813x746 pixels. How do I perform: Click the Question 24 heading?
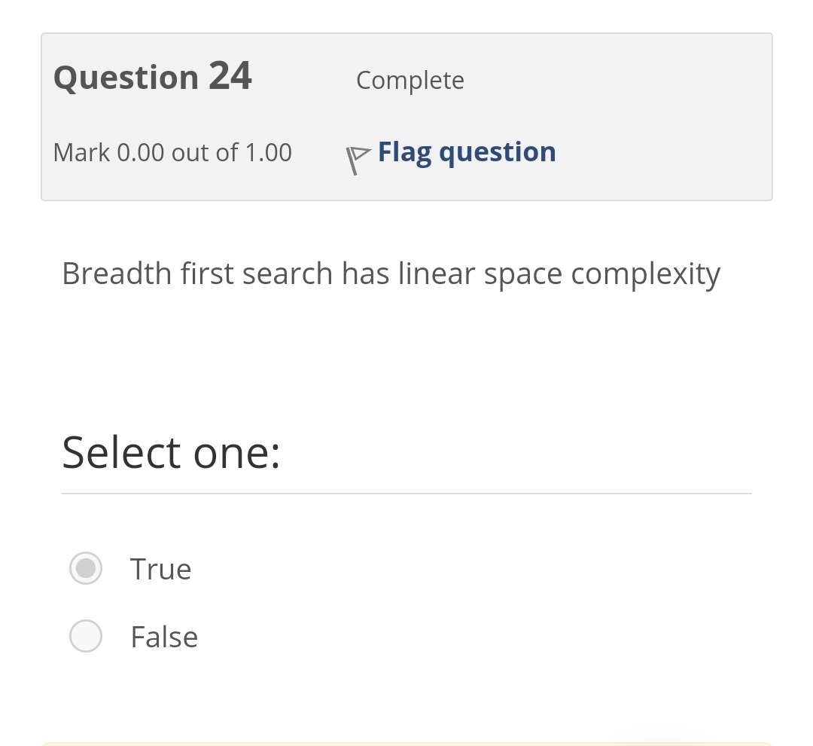tap(152, 75)
